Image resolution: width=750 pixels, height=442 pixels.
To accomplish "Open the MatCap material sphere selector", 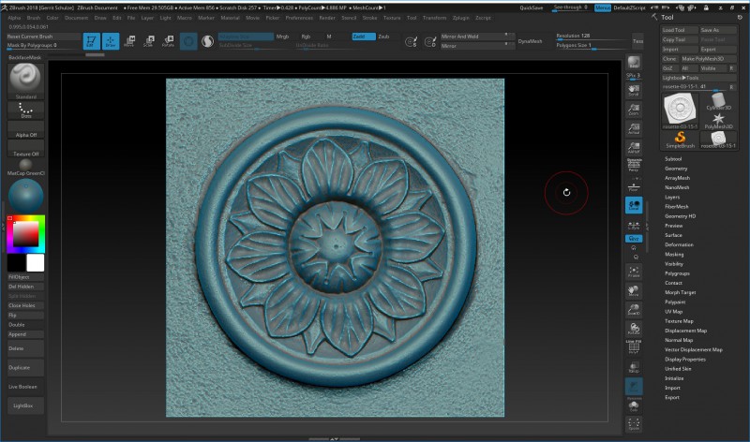I will click(x=26, y=167).
